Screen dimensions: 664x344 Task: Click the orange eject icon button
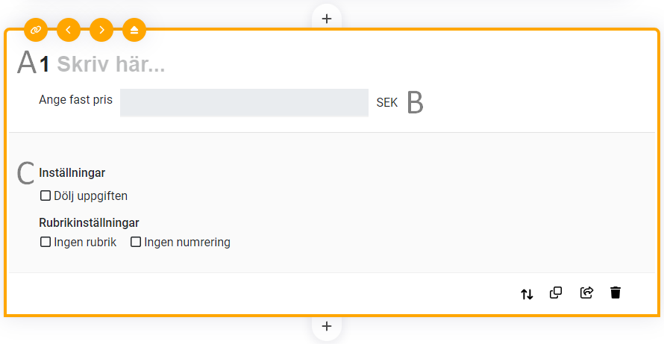point(134,30)
